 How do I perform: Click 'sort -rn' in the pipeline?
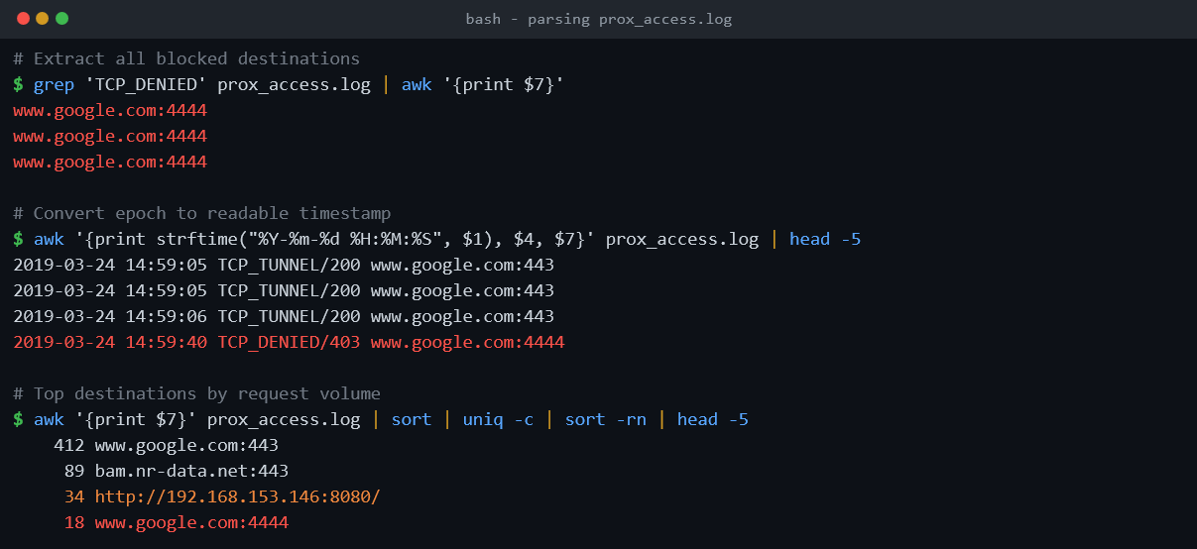tap(606, 419)
